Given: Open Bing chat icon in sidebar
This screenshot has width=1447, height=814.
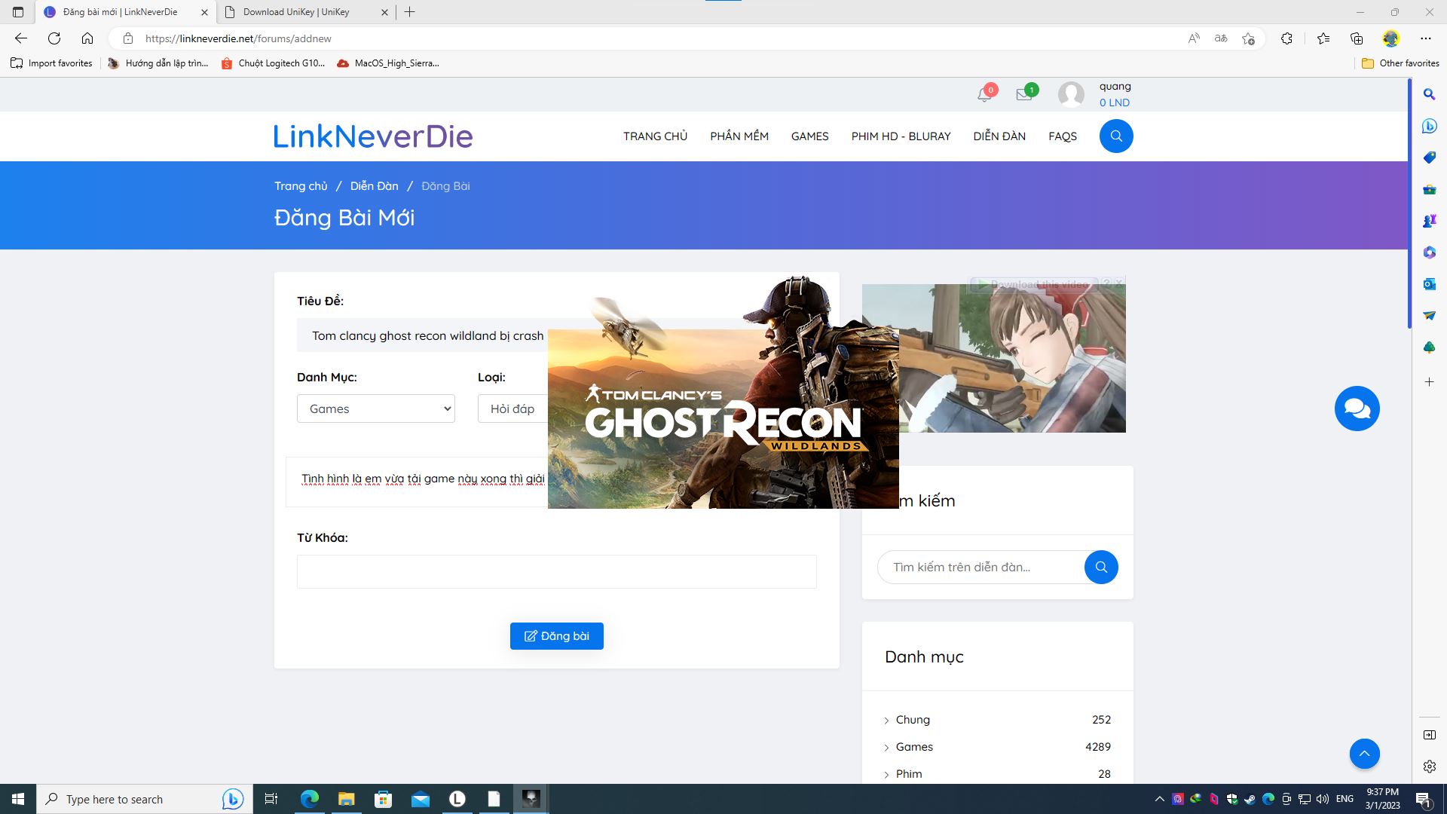Looking at the screenshot, I should 1429,126.
